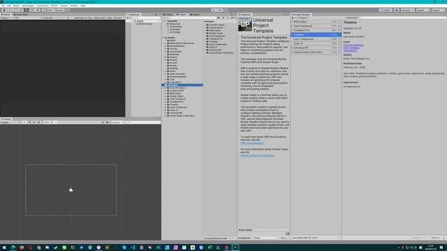Click View changelog link for Timeline
This screenshot has height=251, width=447.
tap(351, 48)
